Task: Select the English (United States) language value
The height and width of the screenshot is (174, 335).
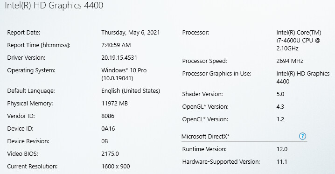Action: (131, 91)
